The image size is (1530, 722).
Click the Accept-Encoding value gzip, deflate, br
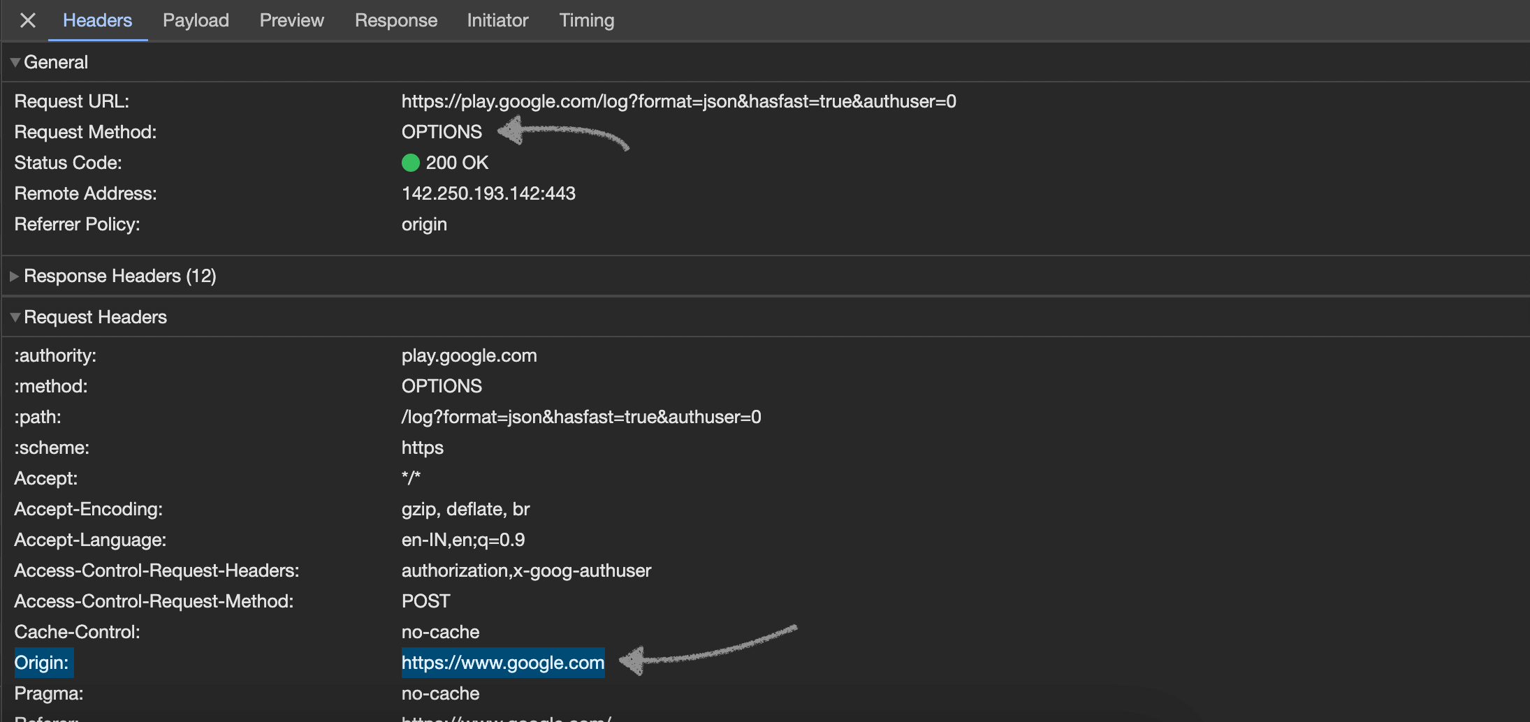pos(465,509)
